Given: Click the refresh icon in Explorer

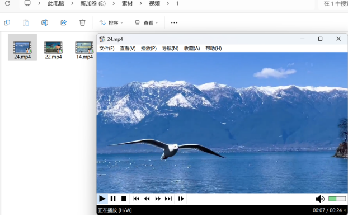Looking at the screenshot, I should [7, 3].
